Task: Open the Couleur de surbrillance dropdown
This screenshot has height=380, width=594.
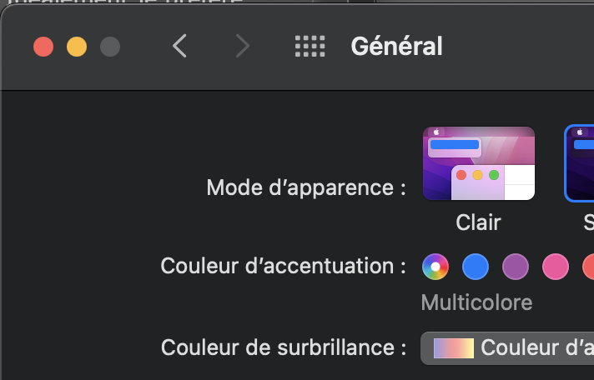Action: (x=507, y=347)
